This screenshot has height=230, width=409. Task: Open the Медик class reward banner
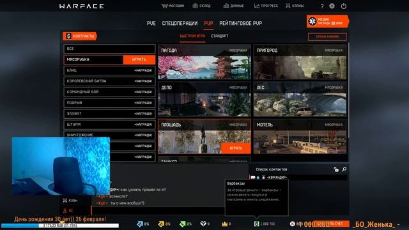[x=328, y=21]
